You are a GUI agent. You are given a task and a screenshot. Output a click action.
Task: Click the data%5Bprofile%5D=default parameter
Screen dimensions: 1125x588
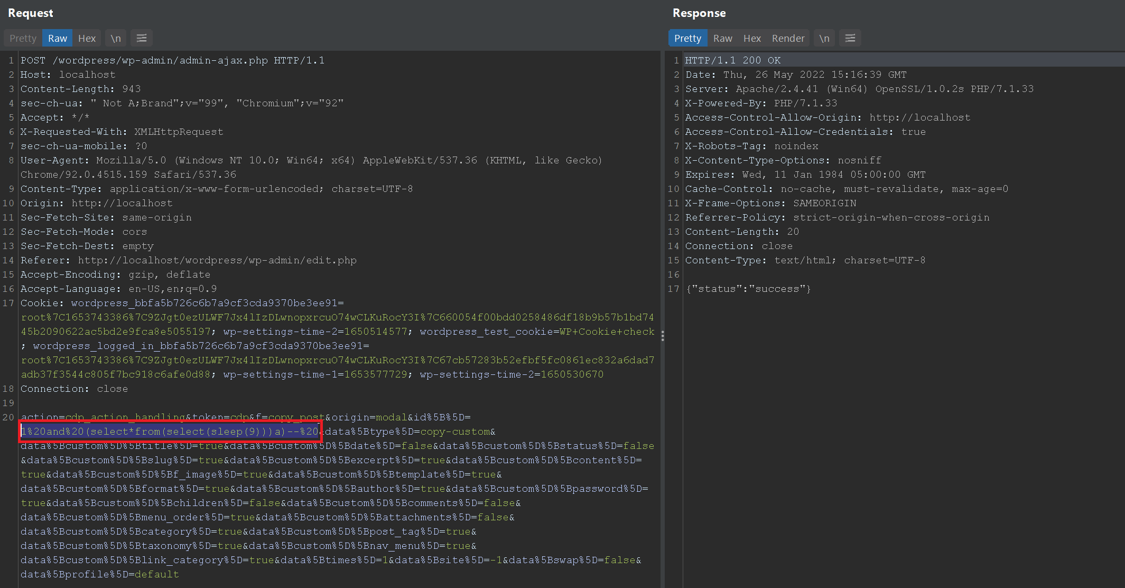[x=100, y=574]
